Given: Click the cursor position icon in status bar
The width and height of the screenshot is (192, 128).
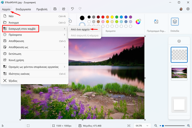Looking at the screenshot, I should (3, 126).
